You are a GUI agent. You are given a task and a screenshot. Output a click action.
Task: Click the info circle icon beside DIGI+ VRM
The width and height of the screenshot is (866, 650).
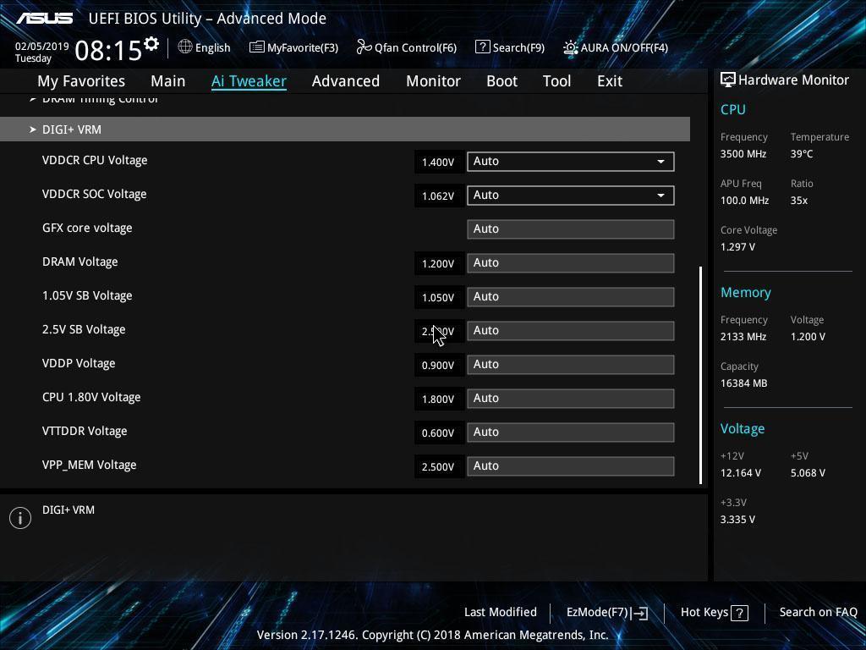click(x=20, y=518)
